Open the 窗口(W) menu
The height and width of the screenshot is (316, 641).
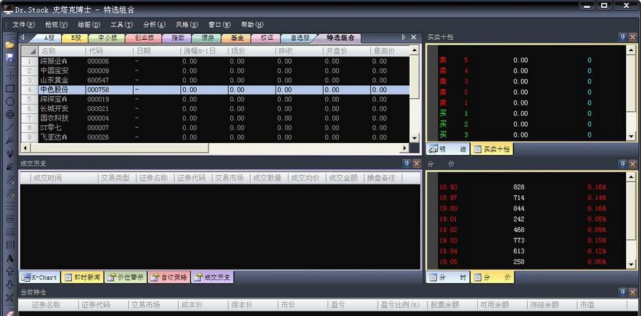click(219, 24)
